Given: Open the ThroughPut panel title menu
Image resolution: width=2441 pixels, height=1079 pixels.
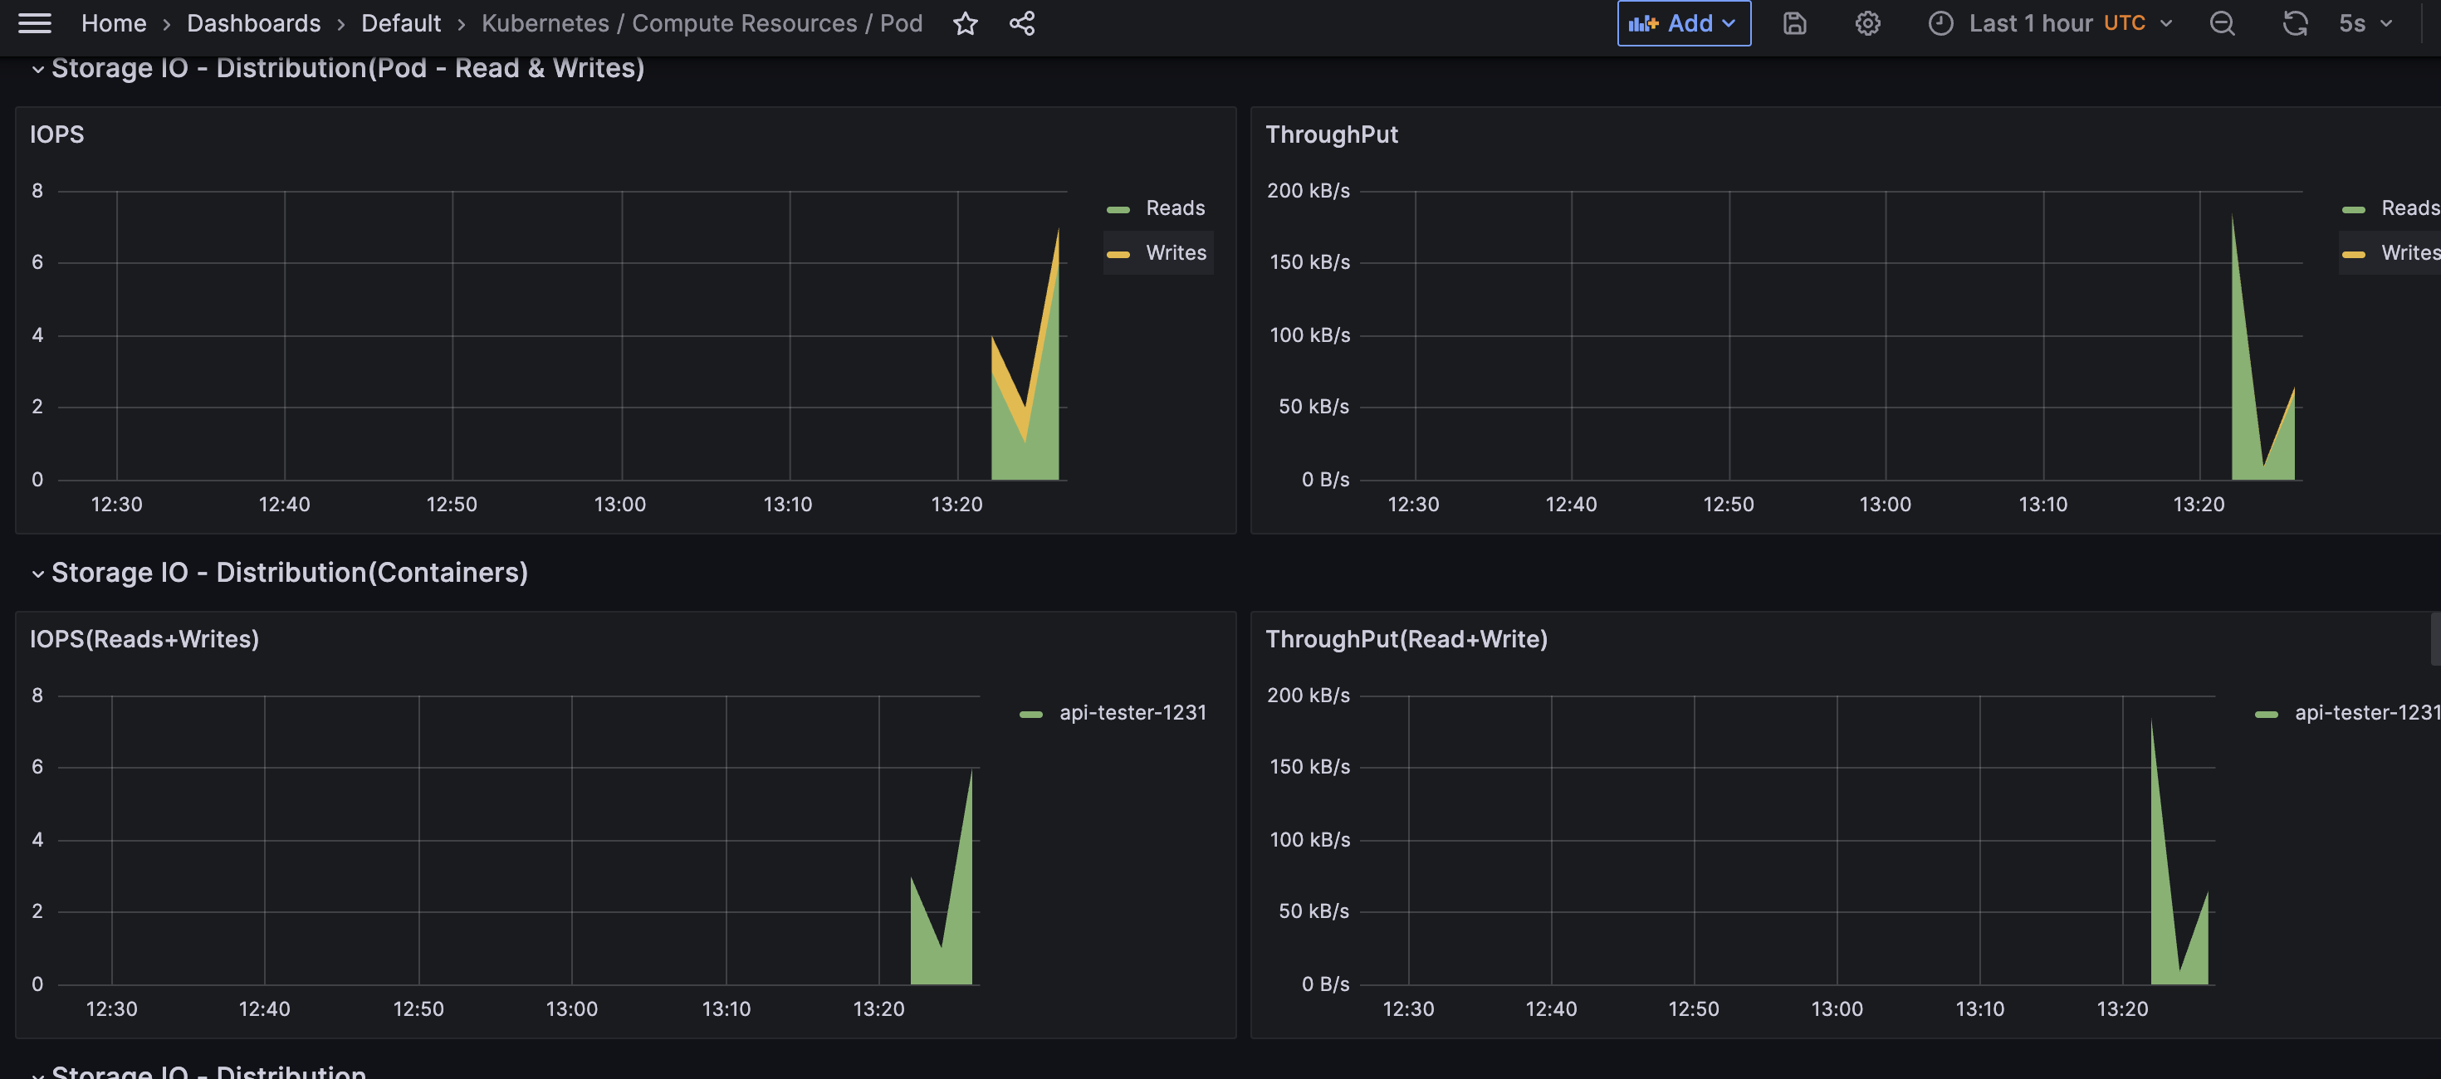Looking at the screenshot, I should [1332, 134].
